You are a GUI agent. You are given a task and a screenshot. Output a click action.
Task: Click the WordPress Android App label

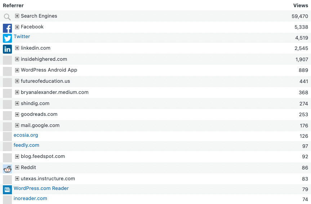[x=49, y=70]
